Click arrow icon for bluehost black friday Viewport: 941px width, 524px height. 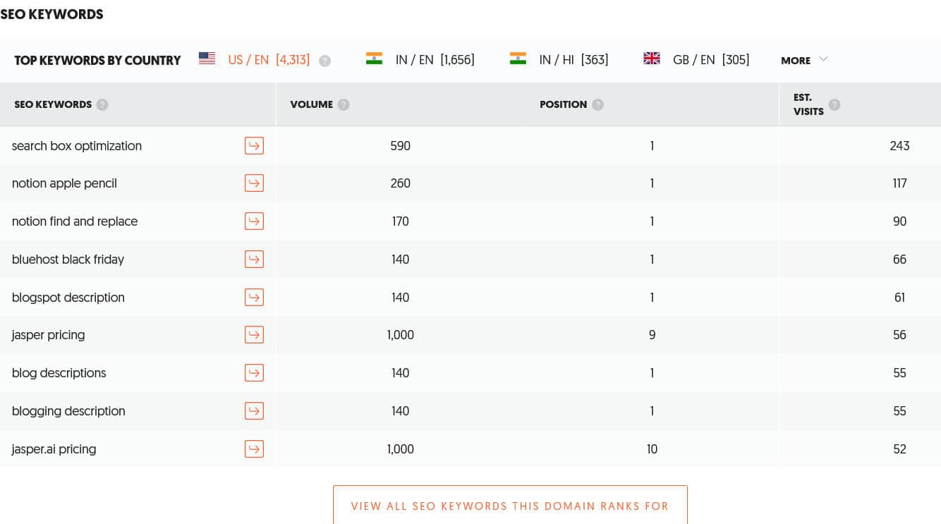tap(254, 260)
